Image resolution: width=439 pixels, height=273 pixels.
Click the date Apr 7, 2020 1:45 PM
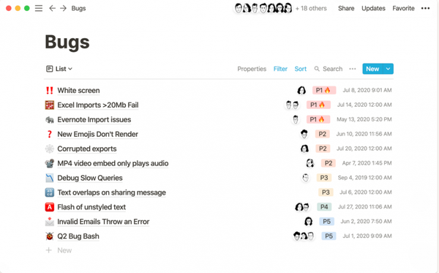point(367,163)
